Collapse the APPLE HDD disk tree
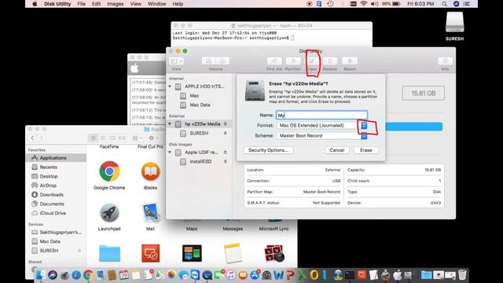This screenshot has height=283, width=503. (x=170, y=86)
